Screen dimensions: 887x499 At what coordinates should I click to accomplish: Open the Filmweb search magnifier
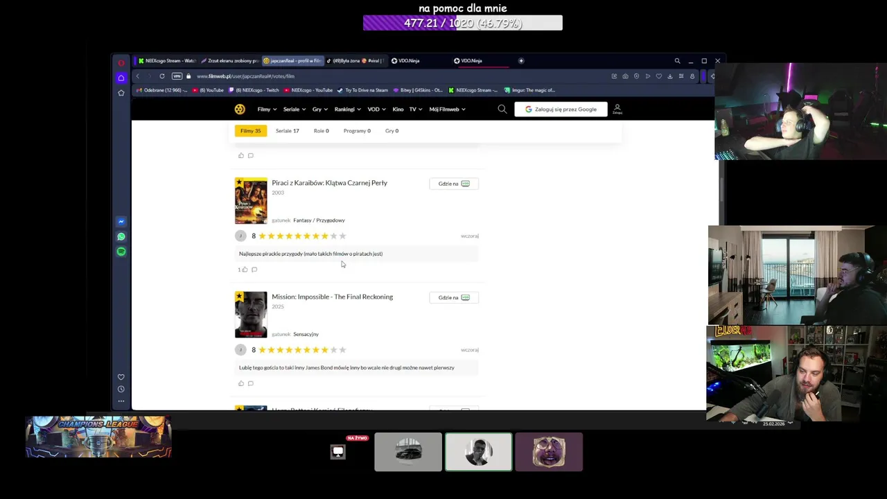click(x=502, y=109)
